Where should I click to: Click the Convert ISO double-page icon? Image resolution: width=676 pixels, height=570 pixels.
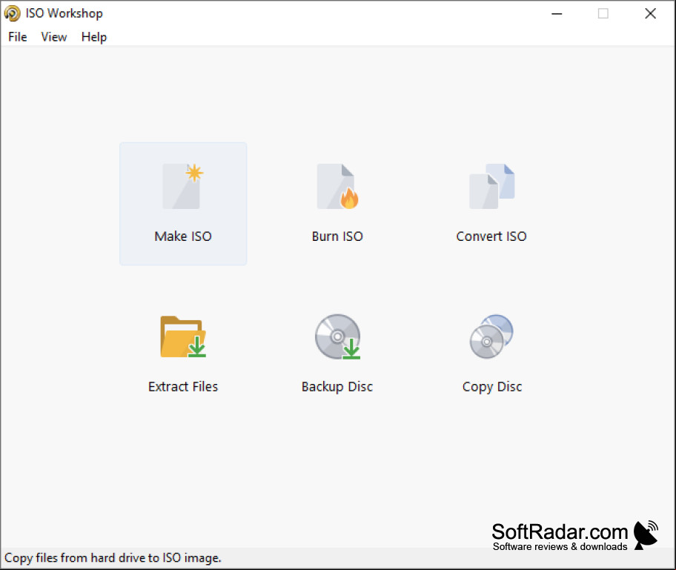pyautogui.click(x=492, y=186)
